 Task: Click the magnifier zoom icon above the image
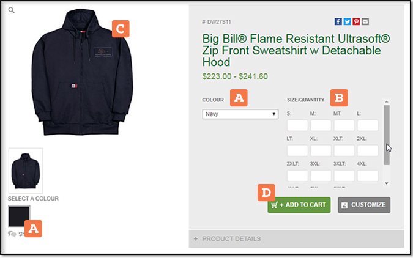tap(12, 10)
